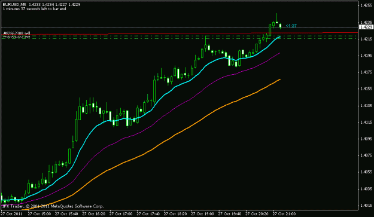Click the EURUSD,M5 chart title text
The height and width of the screenshot is (217, 374).
click(15, 5)
